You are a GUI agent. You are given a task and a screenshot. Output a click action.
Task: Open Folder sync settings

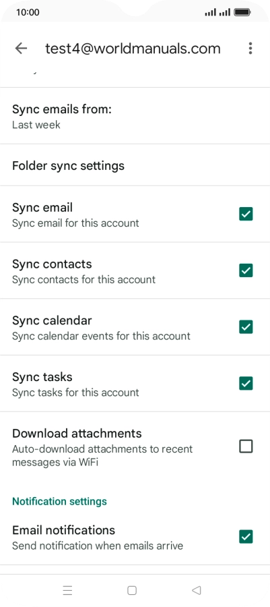(x=135, y=165)
